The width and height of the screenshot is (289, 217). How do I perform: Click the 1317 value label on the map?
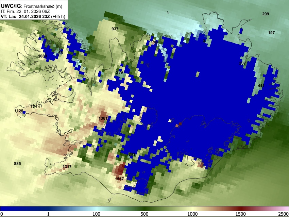(67, 167)
